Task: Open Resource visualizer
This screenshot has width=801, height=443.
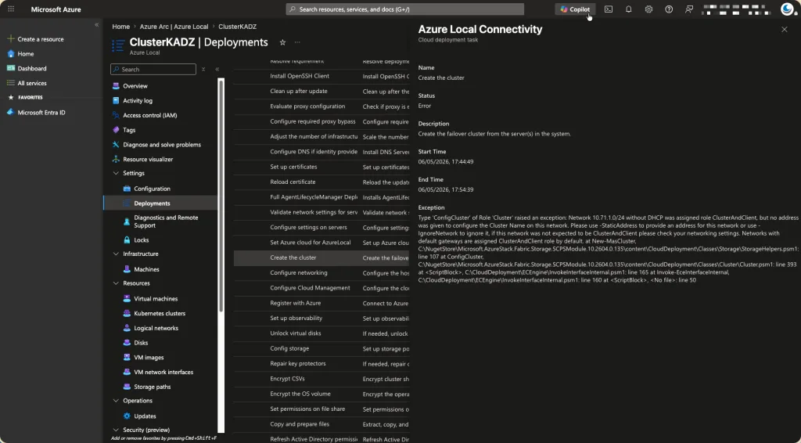Action: [148, 160]
